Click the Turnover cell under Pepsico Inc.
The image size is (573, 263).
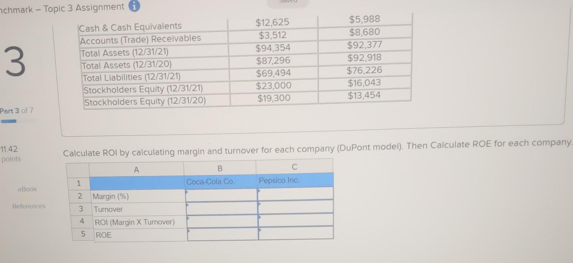pos(295,207)
